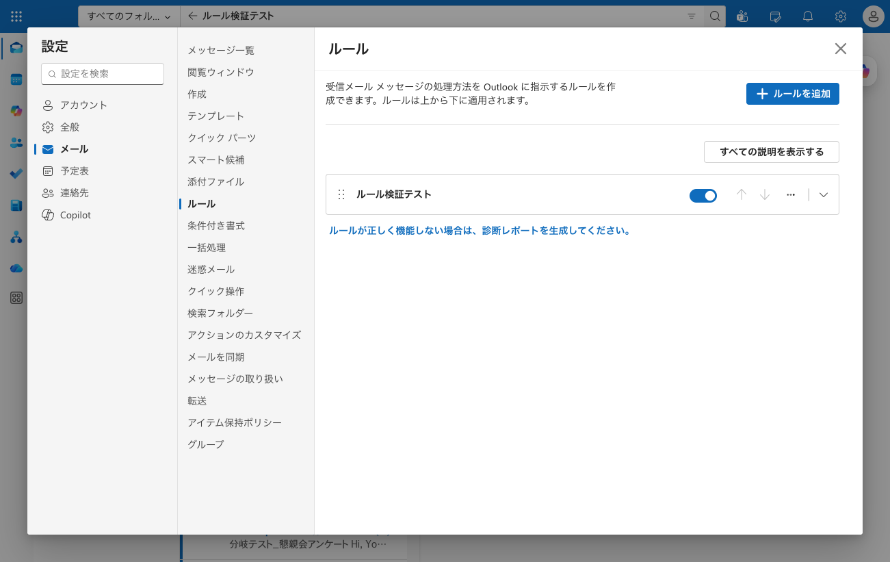Move ルール検証テスト rule up

741,194
